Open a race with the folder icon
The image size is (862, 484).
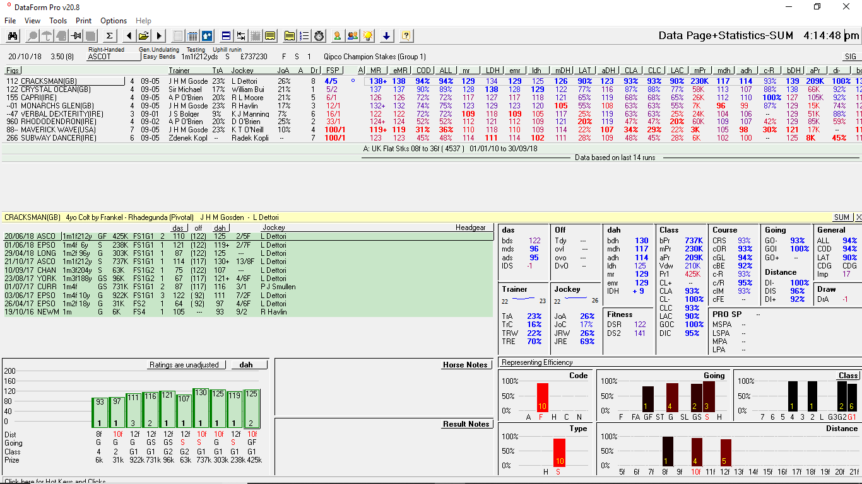[x=144, y=36]
